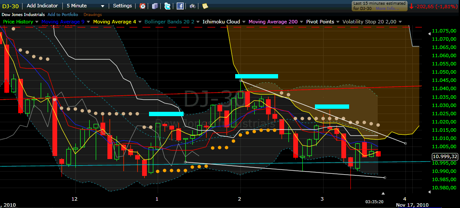Expand the Pivot Points dropdown arrow
Screen dimensions: 460x208
point(338,22)
